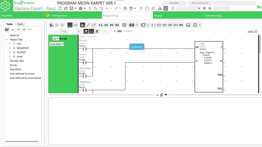Insert a normally closed contact
The width and height of the screenshot is (262, 147).
click(106, 25)
